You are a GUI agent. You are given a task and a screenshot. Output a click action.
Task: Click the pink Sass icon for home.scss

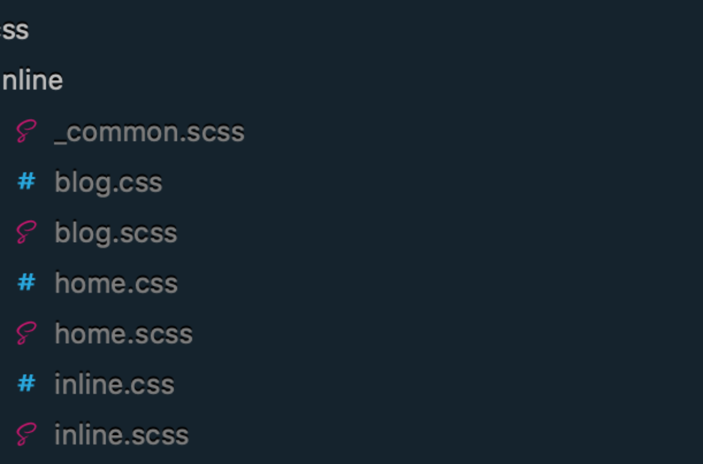26,333
